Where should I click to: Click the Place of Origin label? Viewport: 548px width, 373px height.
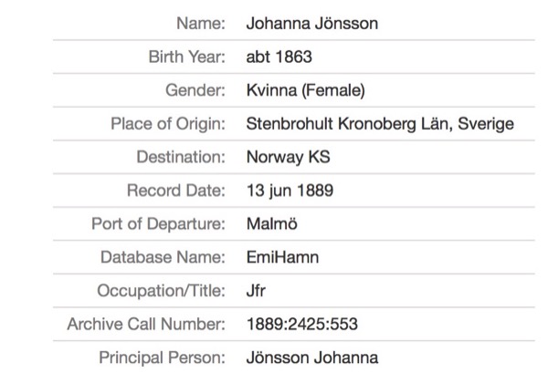[x=168, y=124]
